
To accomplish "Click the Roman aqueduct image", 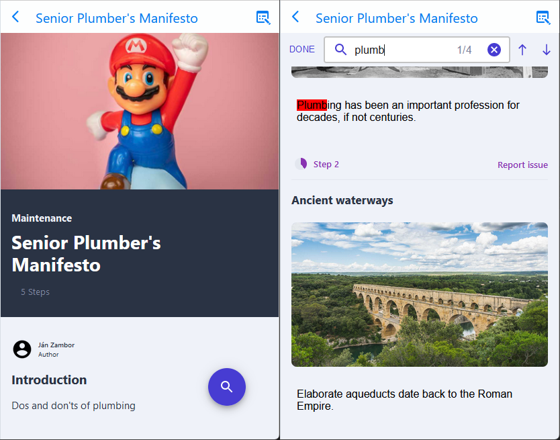I will coord(420,294).
